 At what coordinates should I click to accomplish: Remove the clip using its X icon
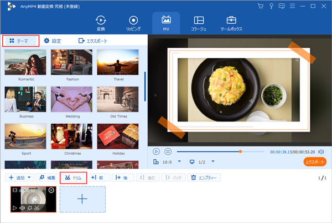tap(51, 190)
